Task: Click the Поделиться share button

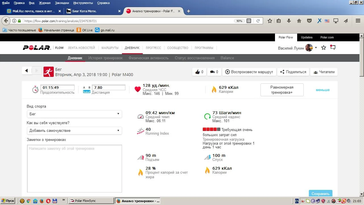Action: [x=293, y=72]
